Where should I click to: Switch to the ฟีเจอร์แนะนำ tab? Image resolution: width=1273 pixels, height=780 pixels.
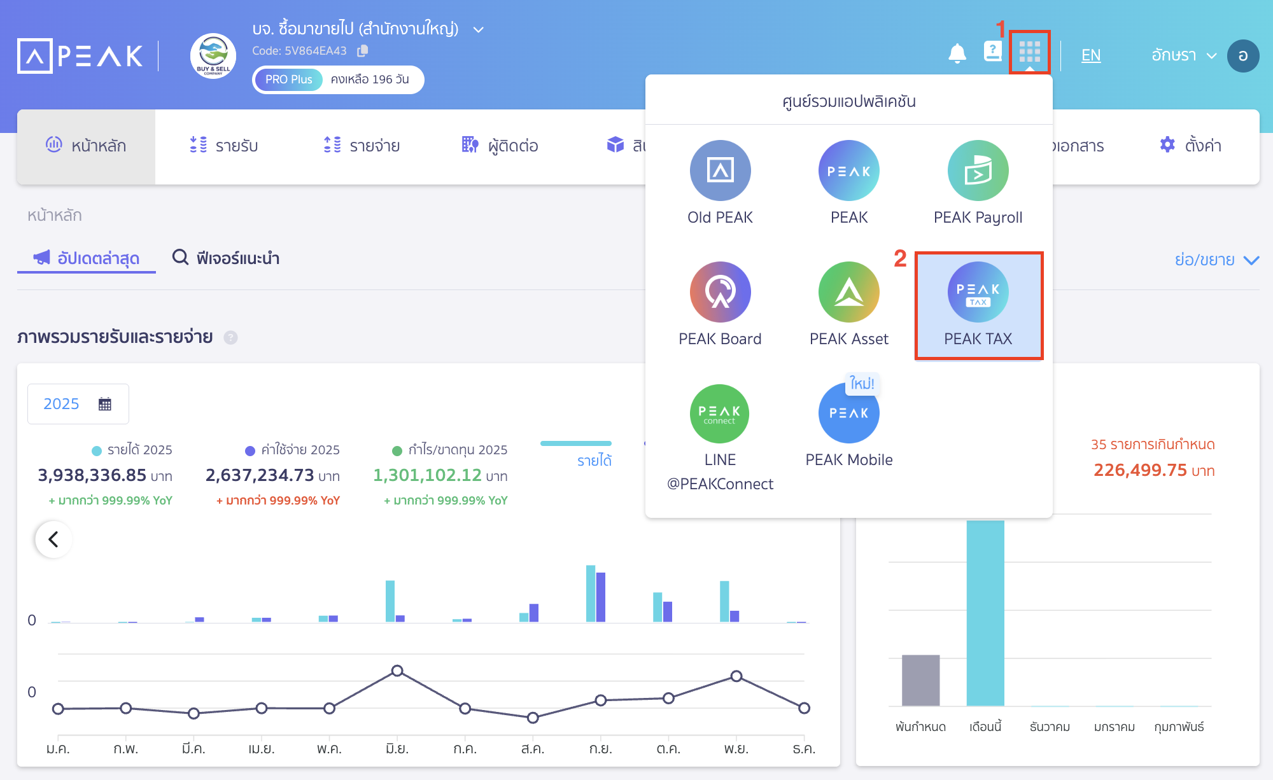(x=226, y=258)
